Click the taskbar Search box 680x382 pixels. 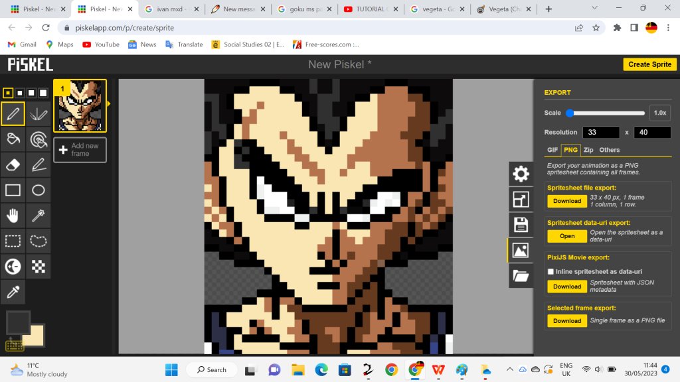coord(212,370)
